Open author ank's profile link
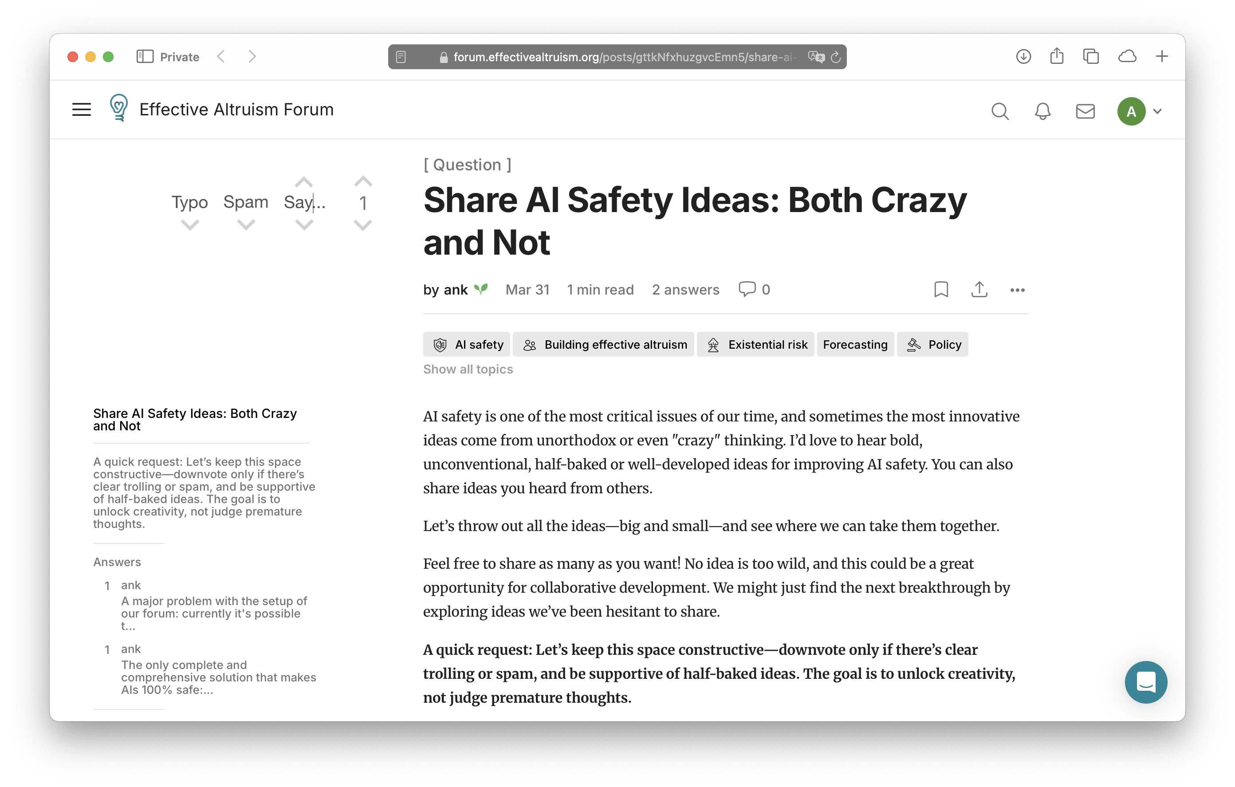This screenshot has width=1235, height=787. tap(455, 290)
